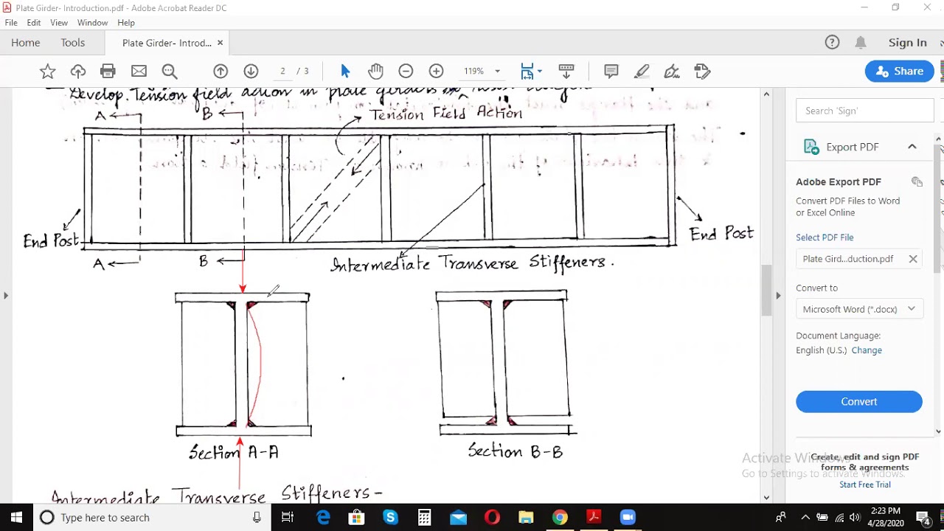Click Sign In
Image resolution: width=944 pixels, height=531 pixels.
click(x=908, y=43)
